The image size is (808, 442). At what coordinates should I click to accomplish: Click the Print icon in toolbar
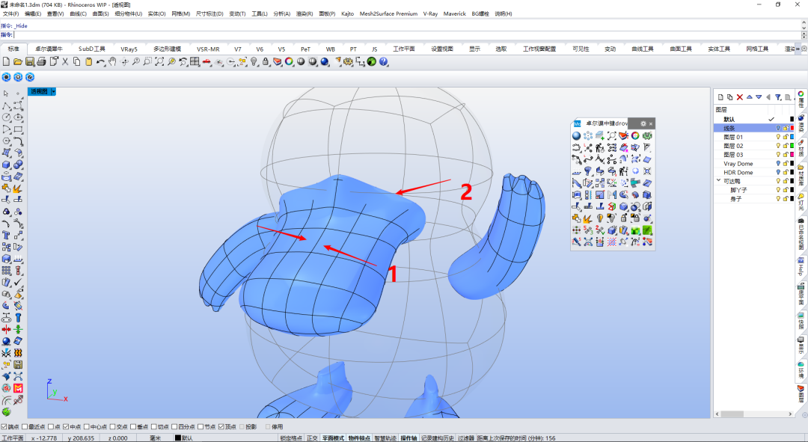(x=41, y=61)
